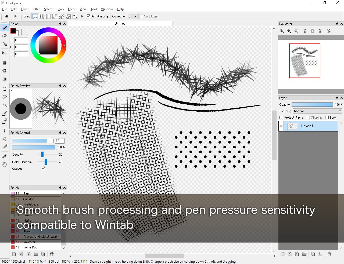Open the Correction value dropdown

click(x=133, y=16)
